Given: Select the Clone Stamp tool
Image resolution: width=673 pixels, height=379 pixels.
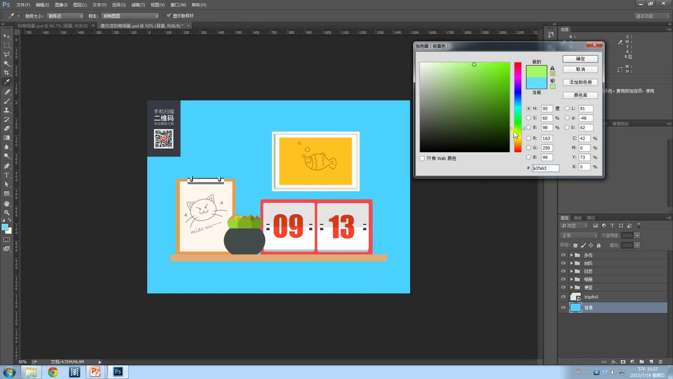Looking at the screenshot, I should pyautogui.click(x=7, y=110).
